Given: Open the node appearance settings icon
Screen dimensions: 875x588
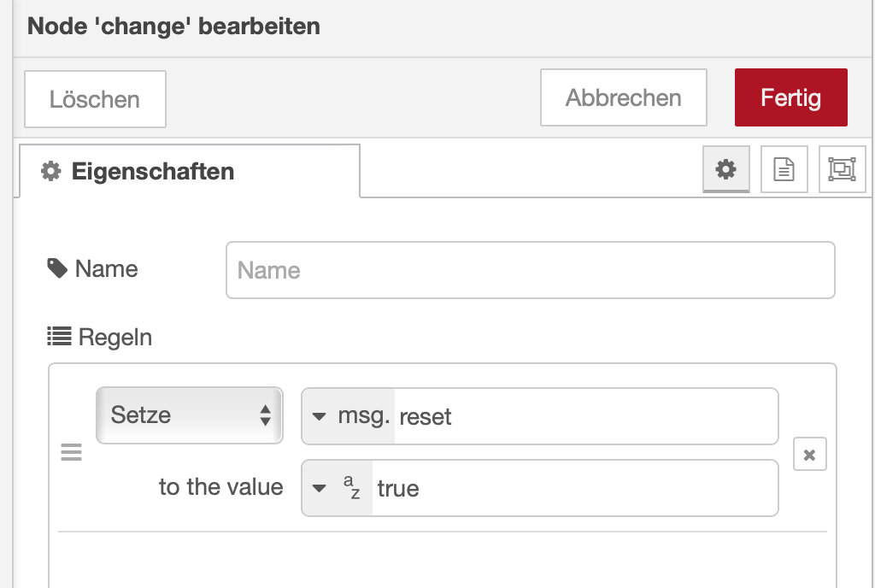Looking at the screenshot, I should (842, 169).
